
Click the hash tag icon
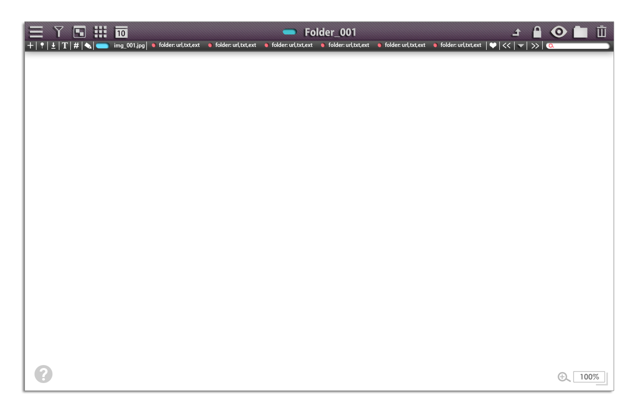tap(76, 45)
